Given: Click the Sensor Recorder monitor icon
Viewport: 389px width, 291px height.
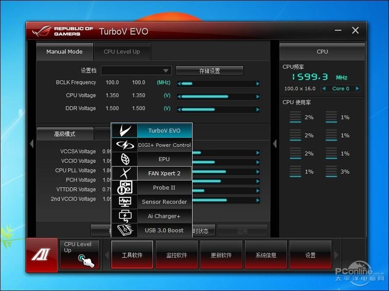Looking at the screenshot, I should click(124, 202).
